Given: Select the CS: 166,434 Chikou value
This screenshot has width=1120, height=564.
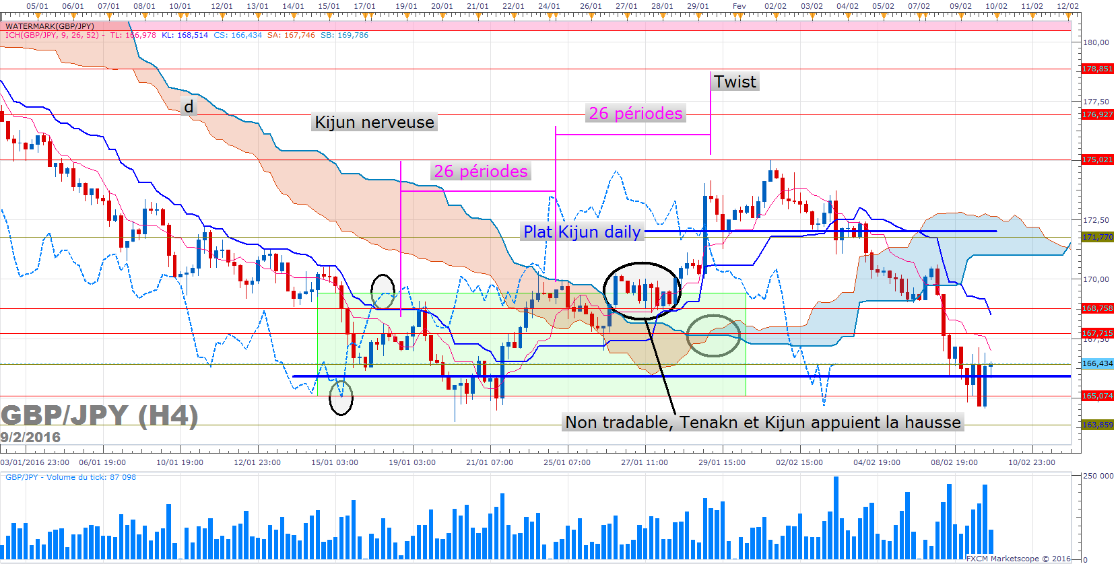Looking at the screenshot, I should (x=238, y=35).
